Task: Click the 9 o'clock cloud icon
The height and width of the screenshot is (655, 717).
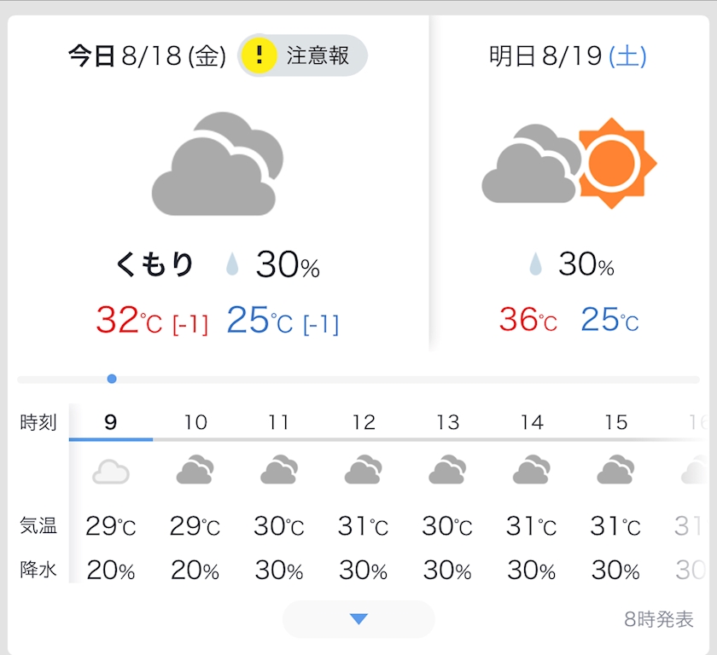Action: [x=111, y=471]
